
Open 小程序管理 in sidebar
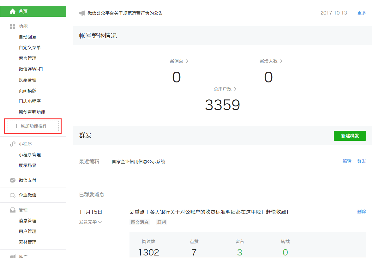(30, 155)
